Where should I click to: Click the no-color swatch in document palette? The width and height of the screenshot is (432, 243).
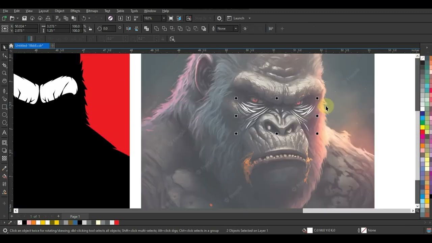(x=20, y=222)
